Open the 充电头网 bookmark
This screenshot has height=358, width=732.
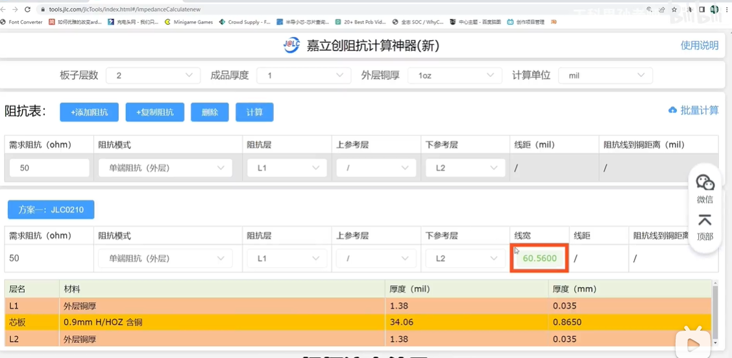133,22
